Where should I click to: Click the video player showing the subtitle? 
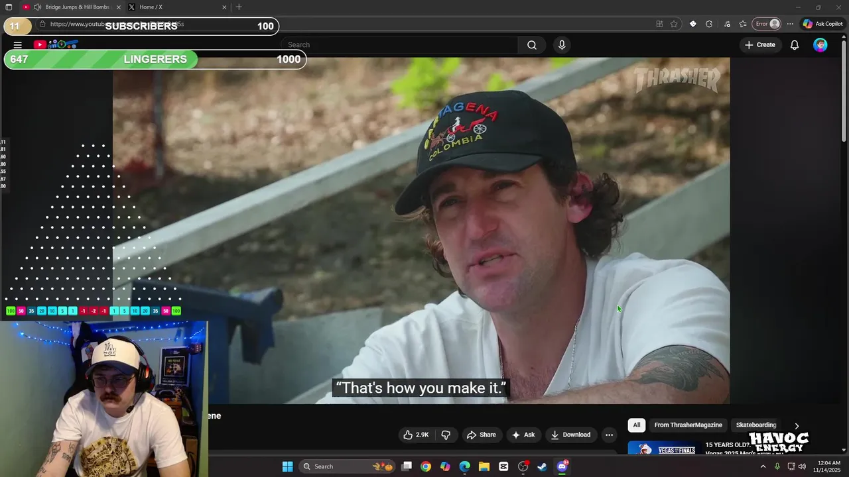[x=421, y=231]
